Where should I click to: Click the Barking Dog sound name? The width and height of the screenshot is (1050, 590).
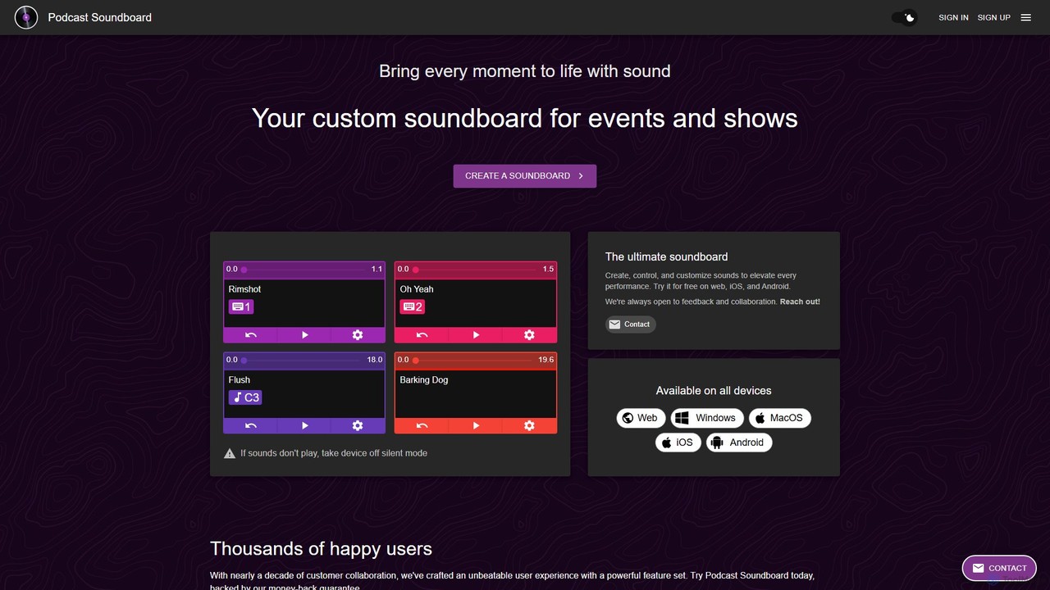tap(424, 380)
